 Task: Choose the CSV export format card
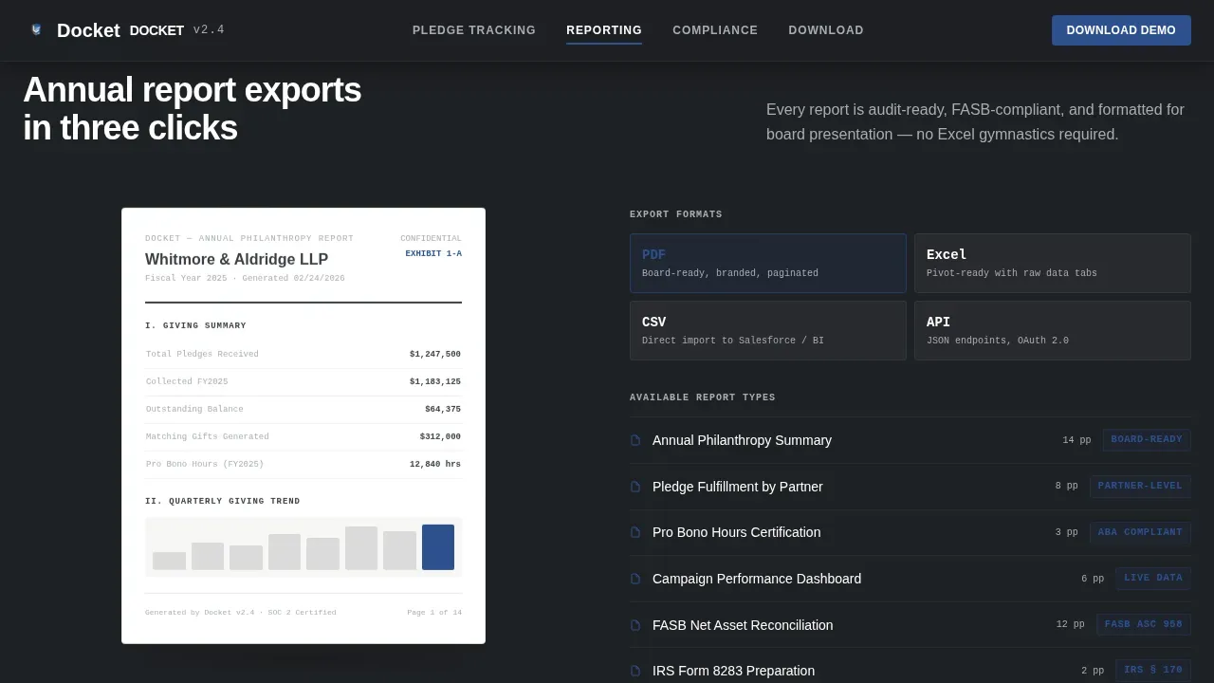click(768, 330)
